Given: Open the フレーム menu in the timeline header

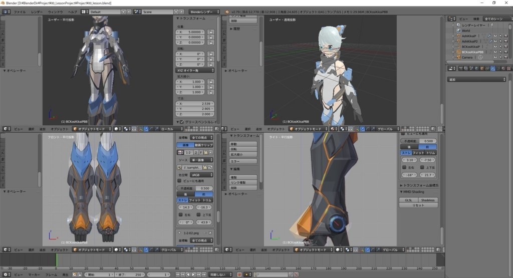Looking at the screenshot, I should click(x=51, y=274).
